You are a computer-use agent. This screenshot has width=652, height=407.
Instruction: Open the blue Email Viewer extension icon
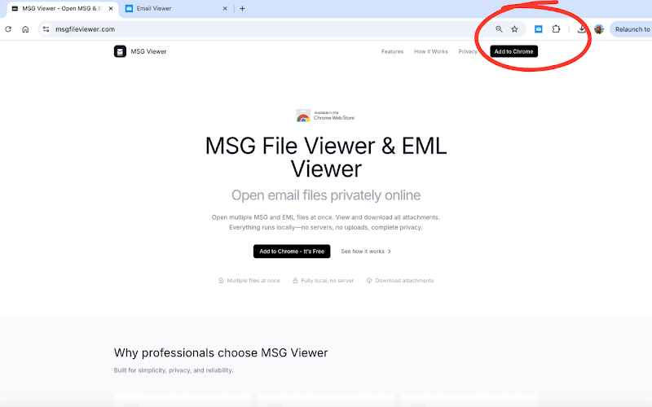click(x=539, y=29)
